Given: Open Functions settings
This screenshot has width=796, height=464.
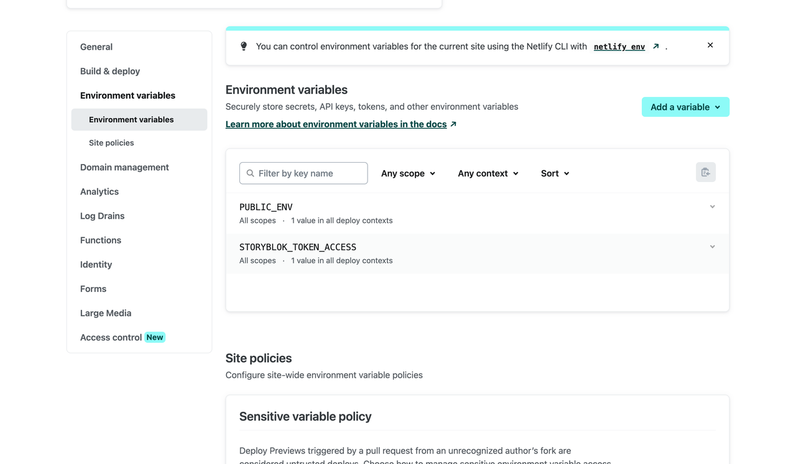Looking at the screenshot, I should 101,240.
